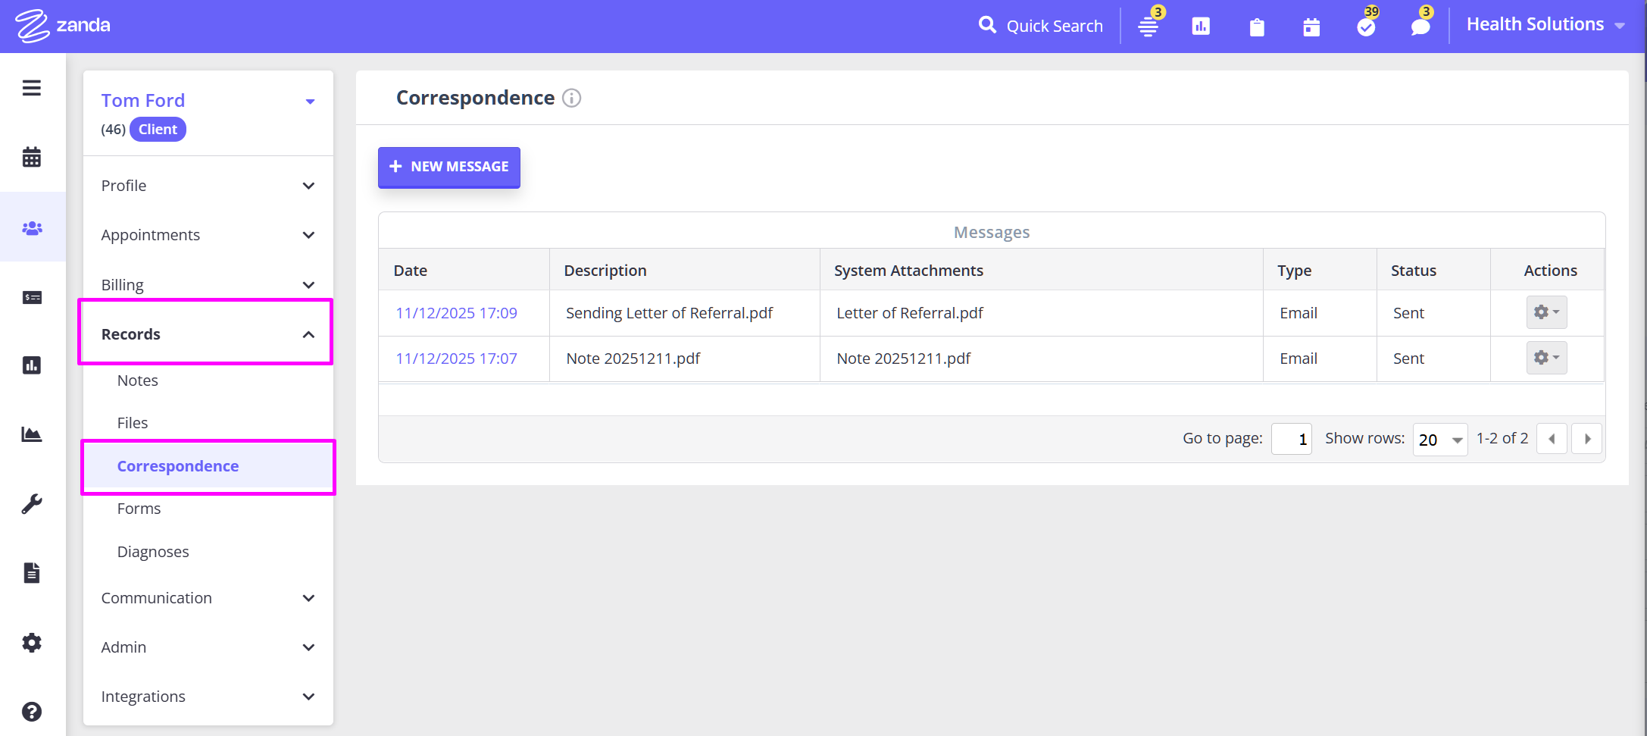Screen dimensions: 1647x736
Task: Open the billing icon in left sidebar
Action: tap(32, 297)
